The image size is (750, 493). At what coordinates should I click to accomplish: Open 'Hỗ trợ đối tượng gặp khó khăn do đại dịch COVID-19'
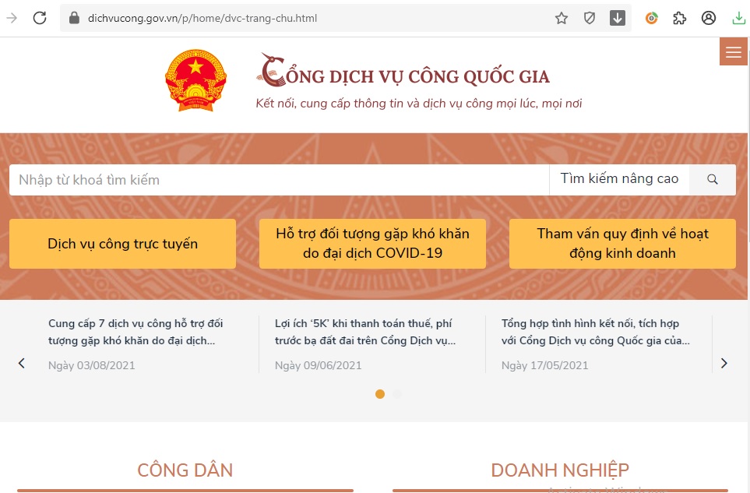[372, 244]
